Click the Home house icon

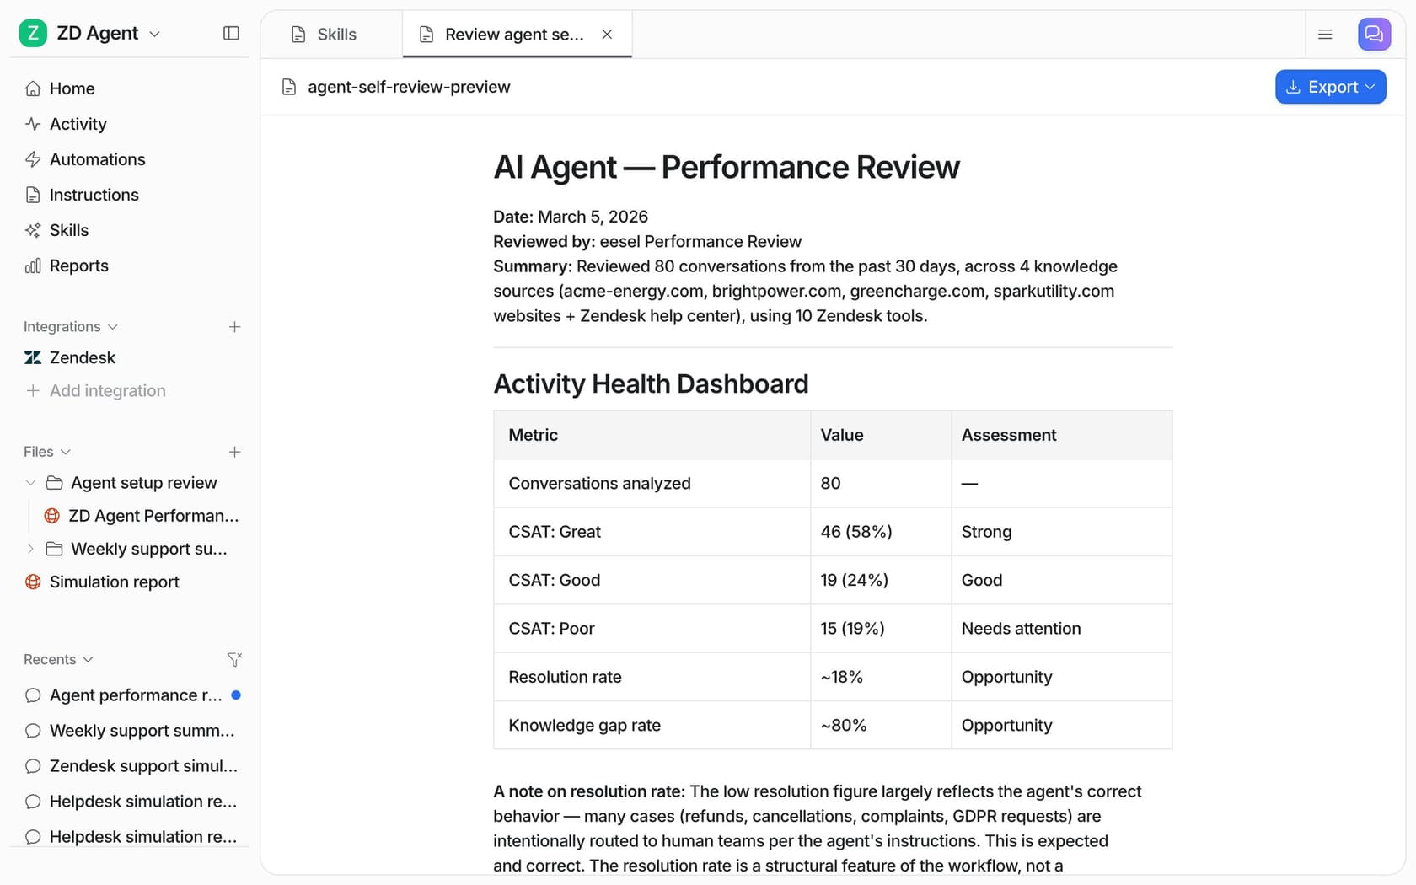pyautogui.click(x=33, y=88)
